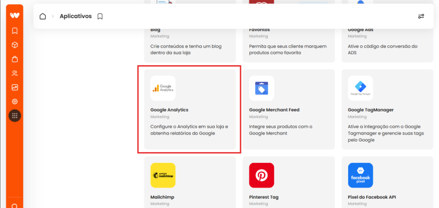Click the Favoritos card description text
The image size is (439, 208).
288,49
